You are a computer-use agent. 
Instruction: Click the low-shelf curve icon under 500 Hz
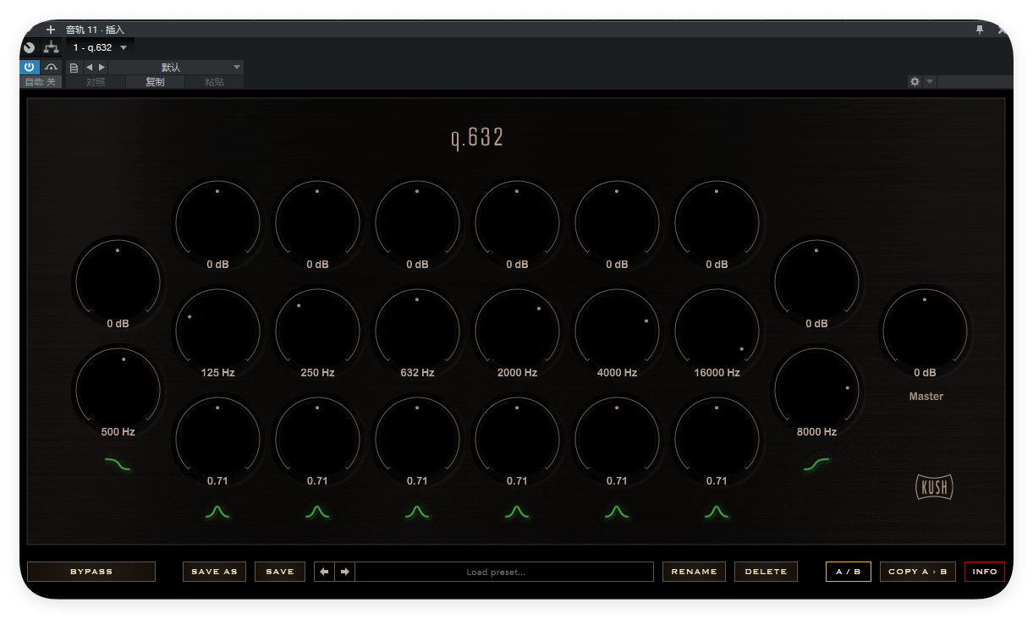point(118,463)
